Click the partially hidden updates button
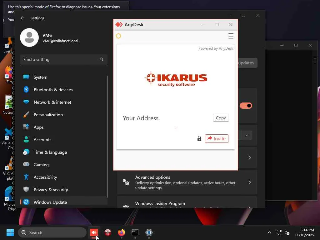 point(247,63)
